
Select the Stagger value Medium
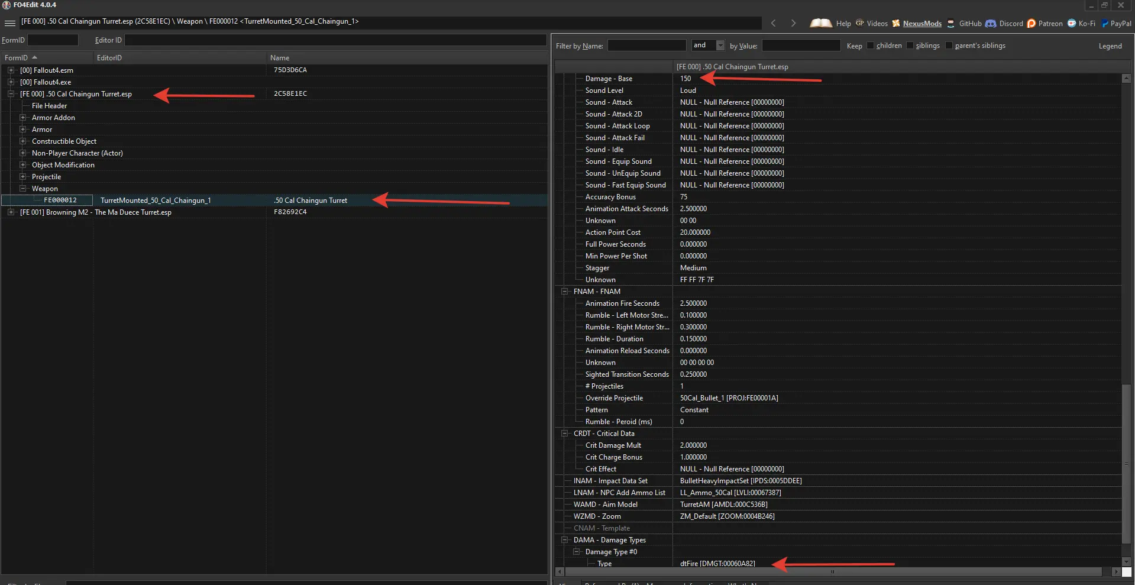click(x=693, y=267)
